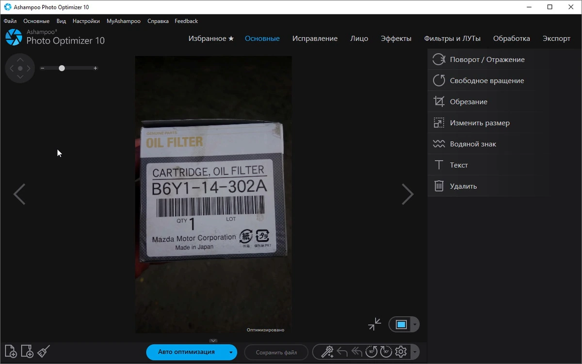
Task: Click the Сохранить файл button
Action: (x=276, y=352)
